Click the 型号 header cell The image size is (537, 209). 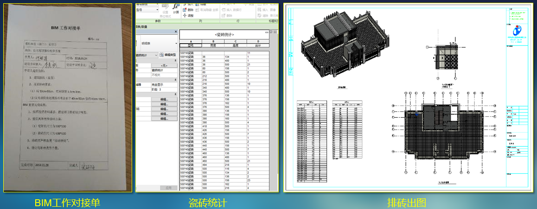[191, 45]
